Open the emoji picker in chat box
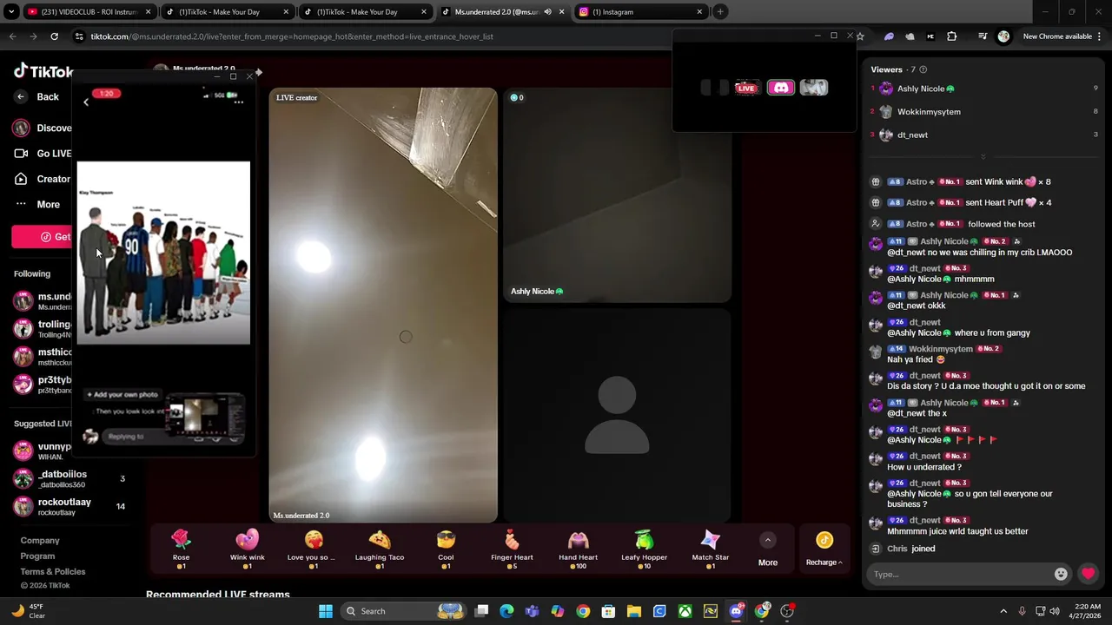 tap(1061, 574)
